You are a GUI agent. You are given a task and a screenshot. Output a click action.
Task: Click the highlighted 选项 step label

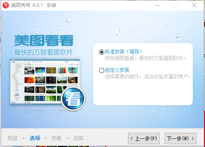35,138
